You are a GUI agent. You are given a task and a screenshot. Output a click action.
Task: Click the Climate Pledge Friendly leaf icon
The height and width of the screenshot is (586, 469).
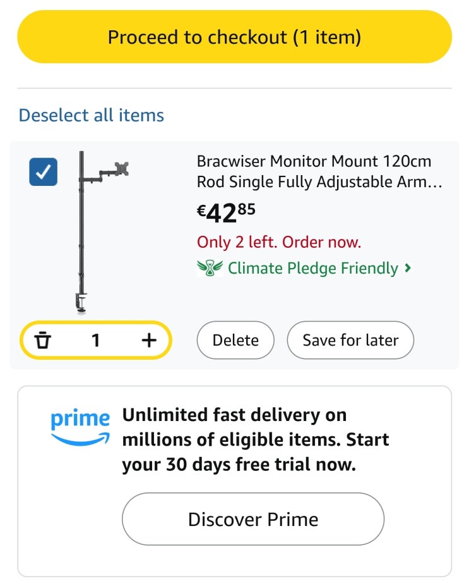210,267
